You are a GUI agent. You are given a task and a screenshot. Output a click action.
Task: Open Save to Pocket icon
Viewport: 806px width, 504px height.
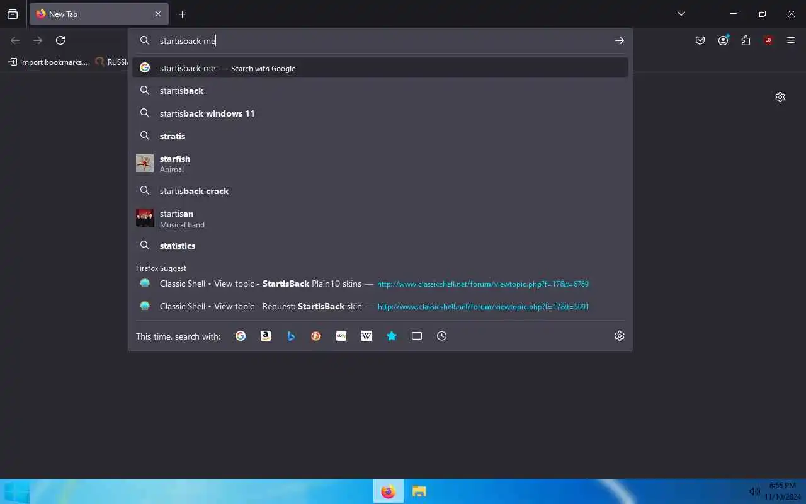coord(700,40)
